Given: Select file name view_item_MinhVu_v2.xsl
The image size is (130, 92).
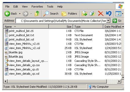Looking at the screenshot, I should coord(24,48).
